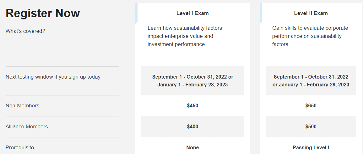This screenshot has height=154, width=363.
Task: Click the "Level I Exam" column header
Action: pos(192,13)
